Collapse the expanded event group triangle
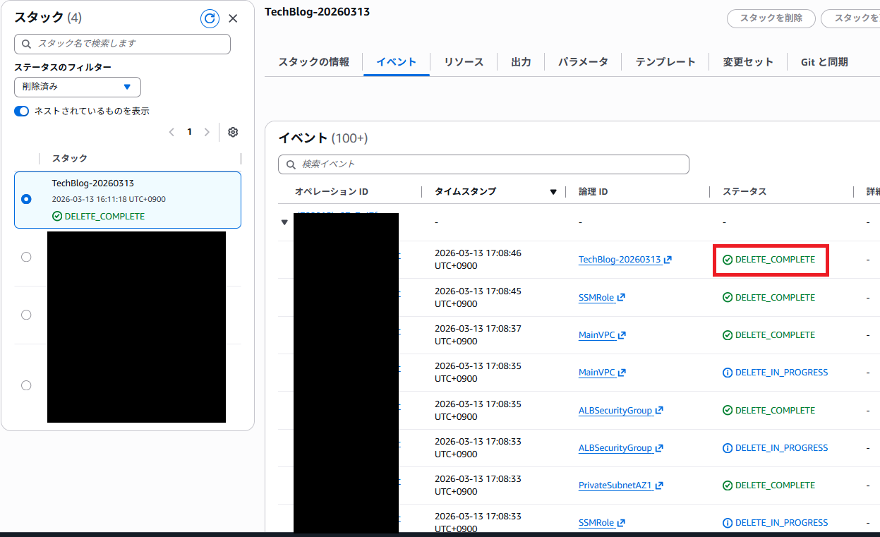The width and height of the screenshot is (880, 537). tap(284, 221)
